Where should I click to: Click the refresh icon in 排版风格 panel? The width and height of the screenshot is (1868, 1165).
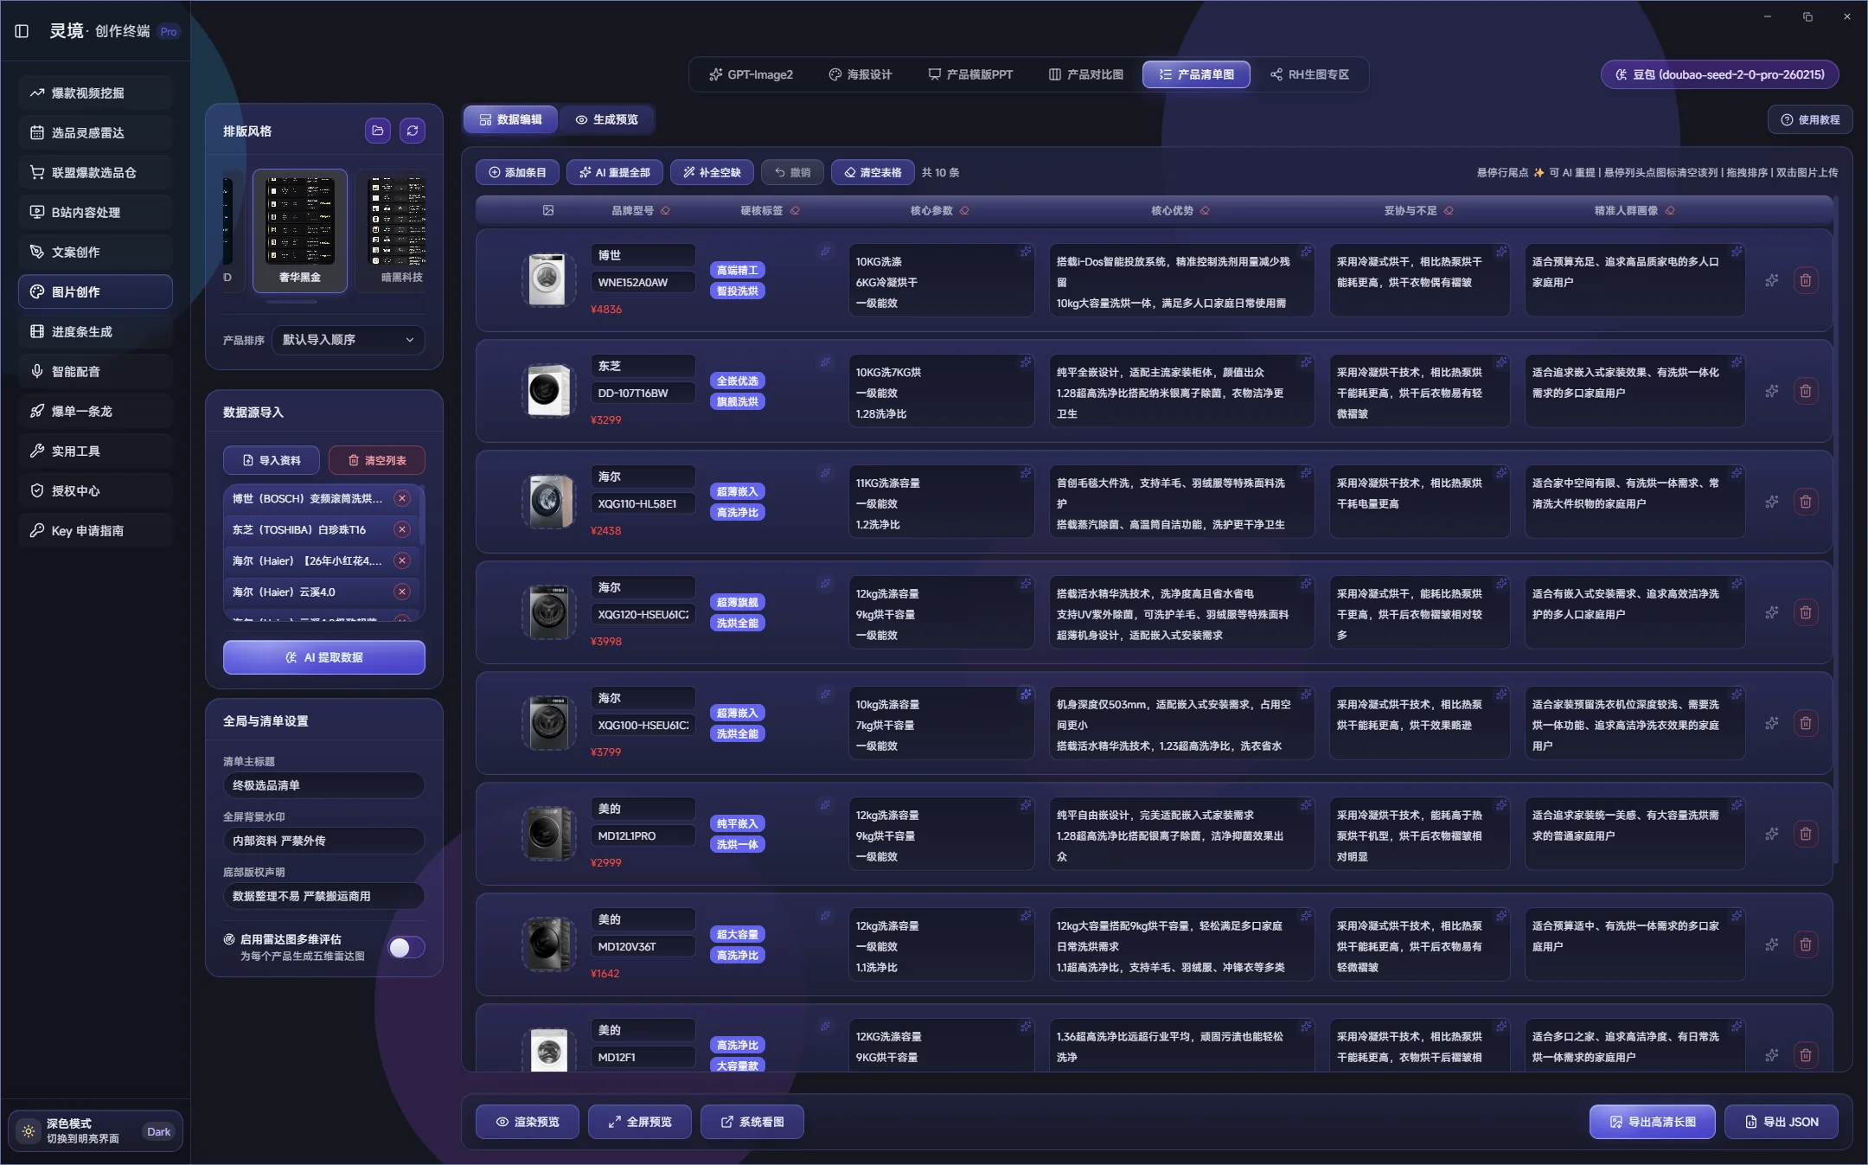coord(413,131)
